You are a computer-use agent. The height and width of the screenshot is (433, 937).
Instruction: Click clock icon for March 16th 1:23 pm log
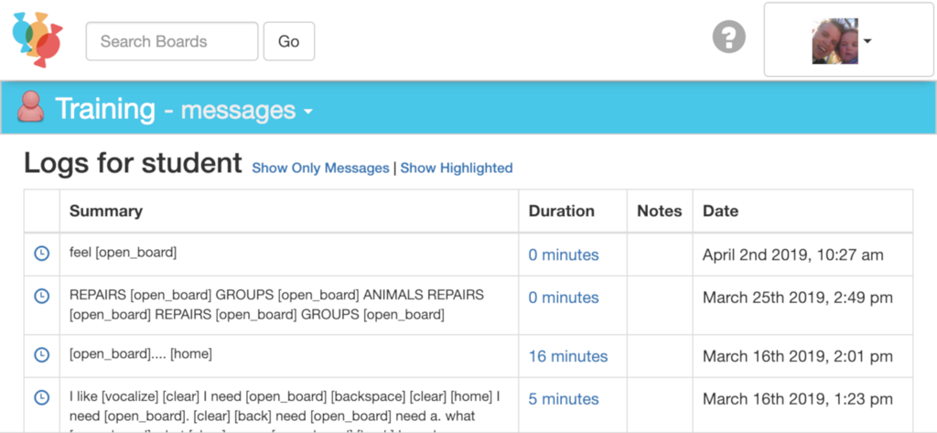[x=41, y=397]
